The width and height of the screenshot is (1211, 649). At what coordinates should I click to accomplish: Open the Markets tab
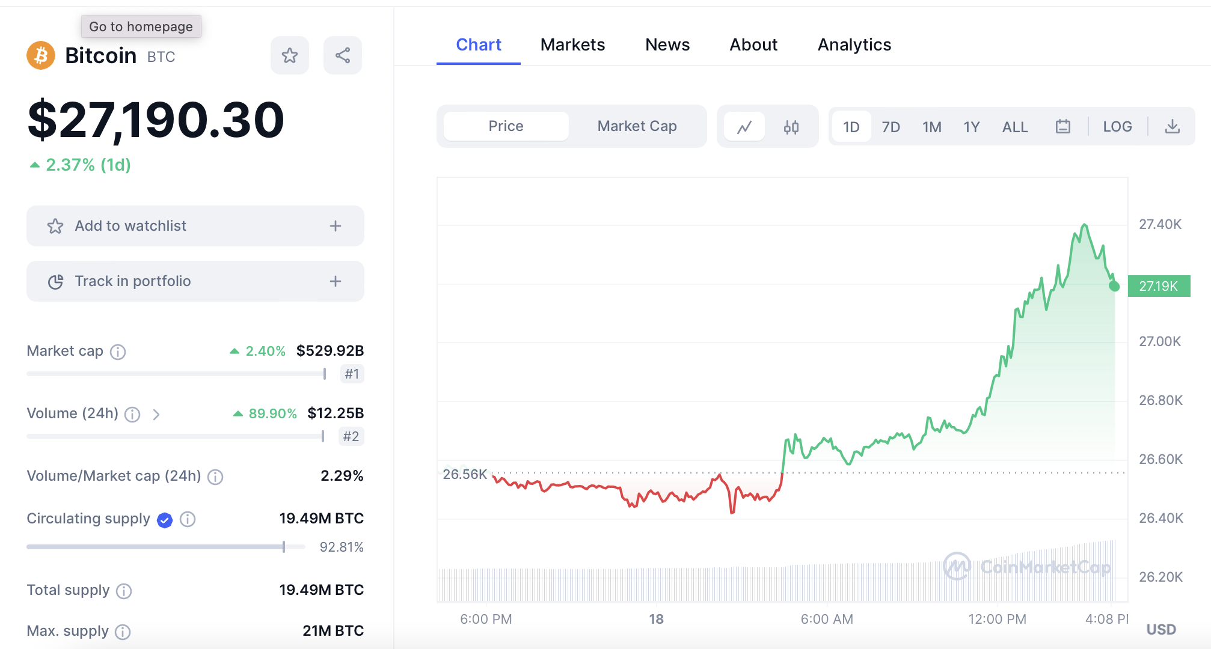[x=572, y=45]
